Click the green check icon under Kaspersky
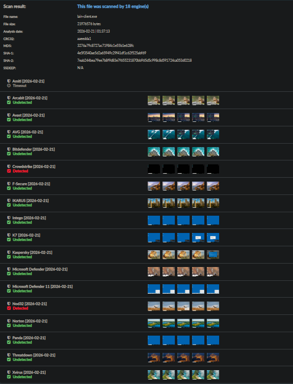The width and height of the screenshot is (293, 384). pos(9,257)
